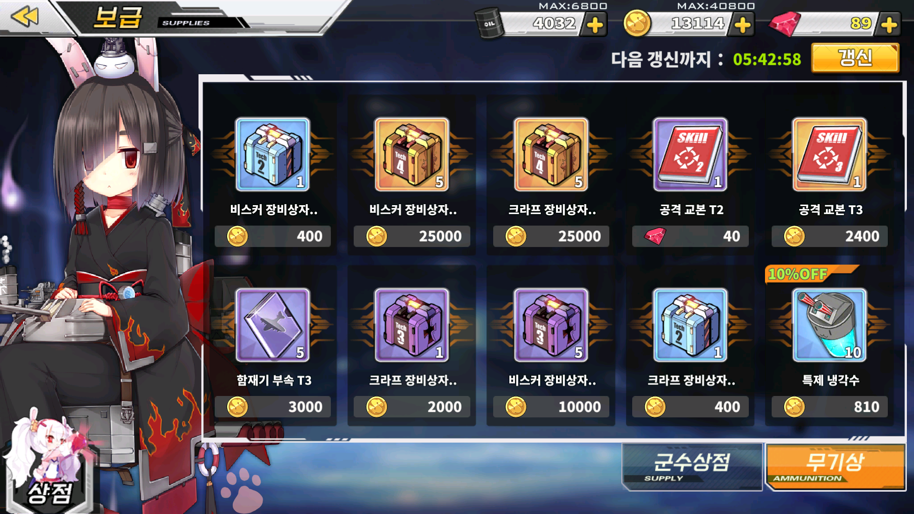Select the Tech 2 비스커 equipment box
The width and height of the screenshot is (914, 514).
[x=273, y=154]
